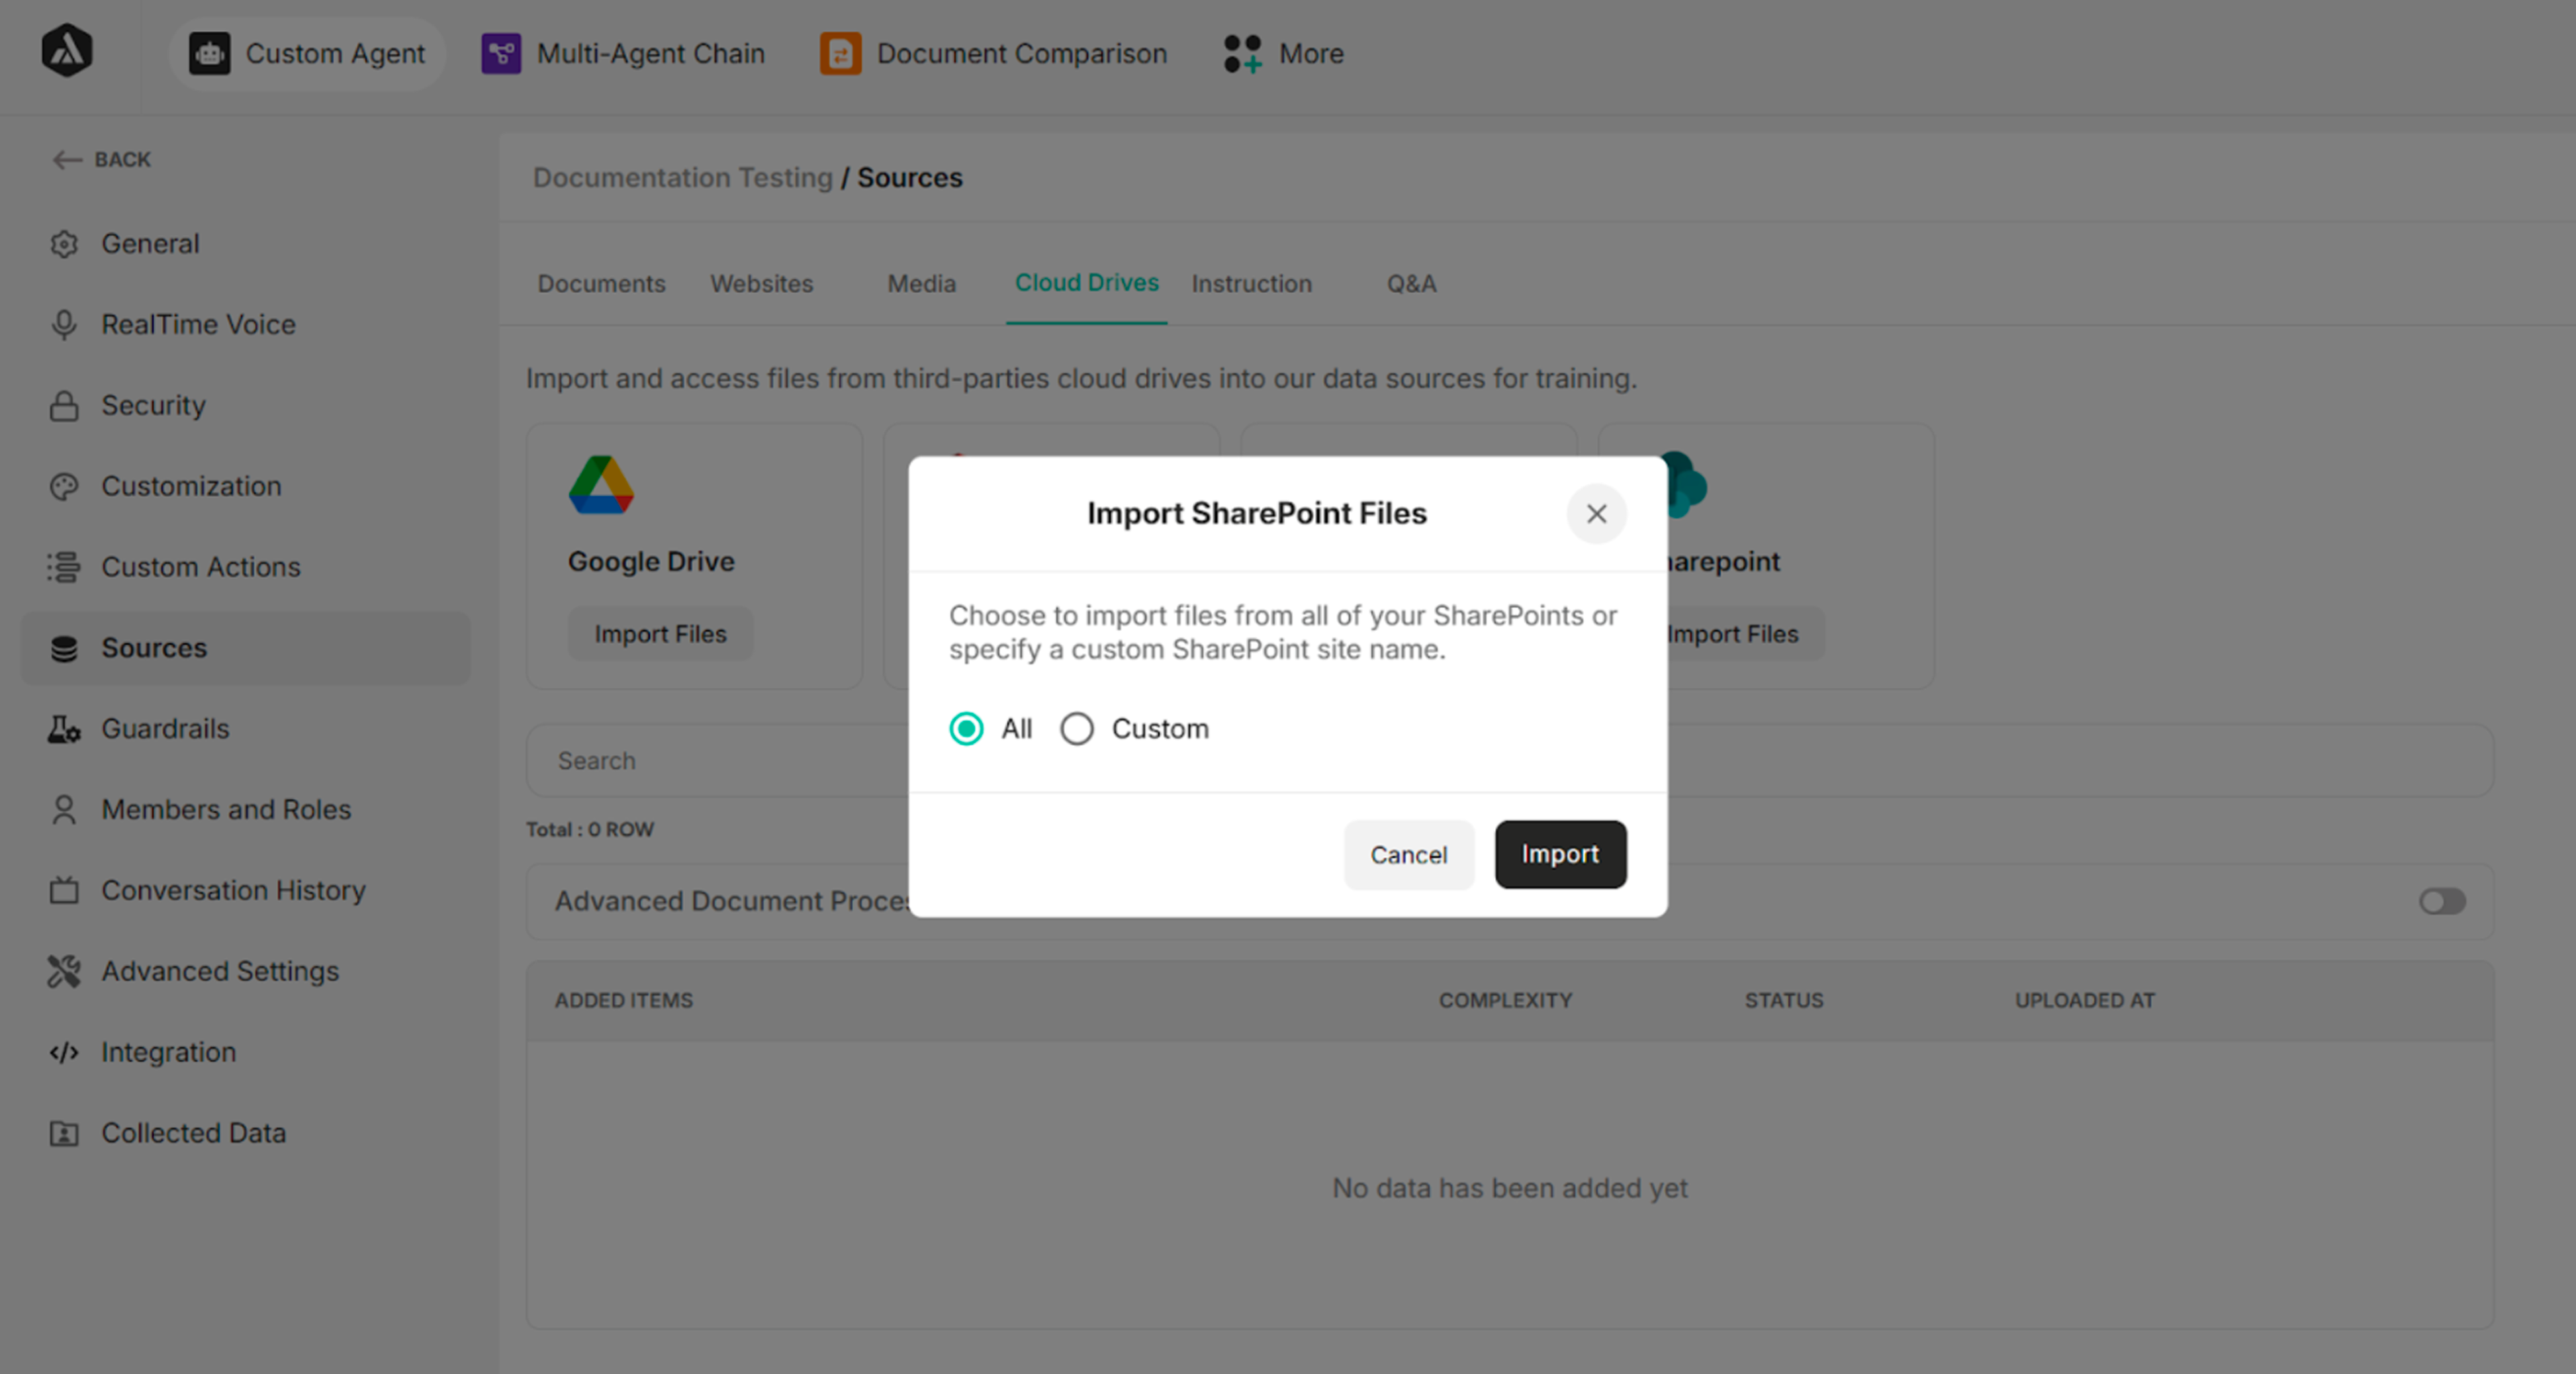2576x1374 pixels.
Task: Switch to the Documents tab
Action: [601, 284]
